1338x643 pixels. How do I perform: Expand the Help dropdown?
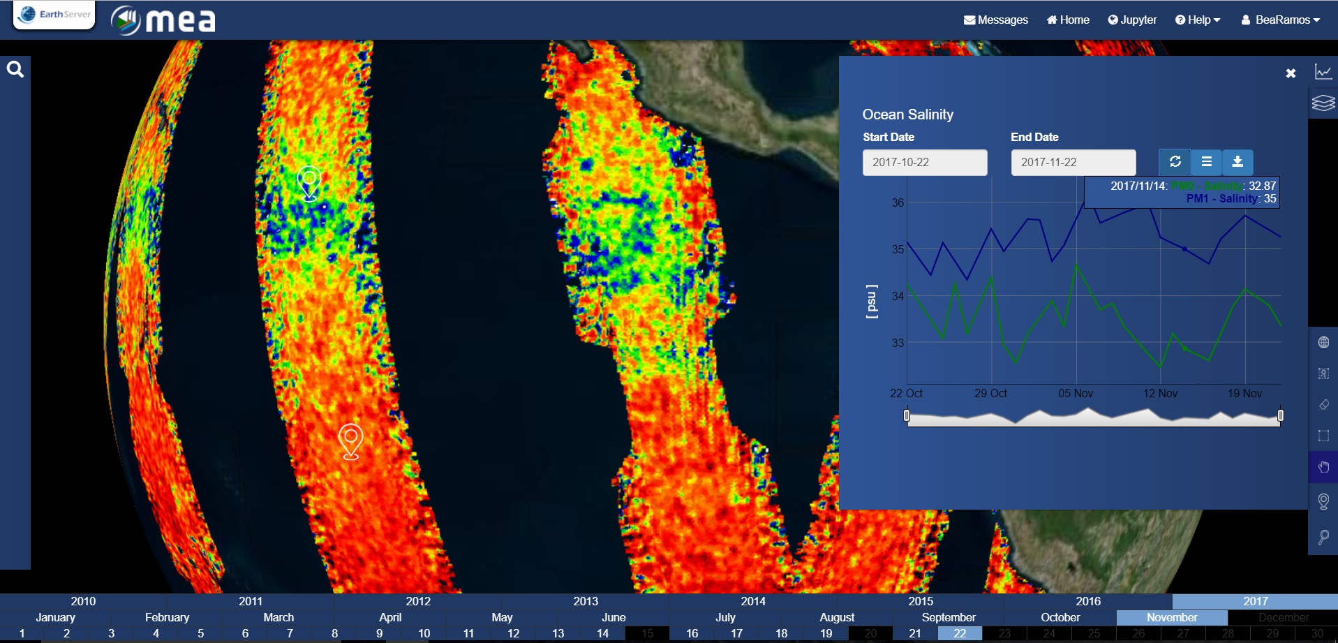pos(1198,20)
